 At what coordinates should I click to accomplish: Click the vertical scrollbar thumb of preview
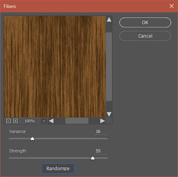click(x=109, y=67)
